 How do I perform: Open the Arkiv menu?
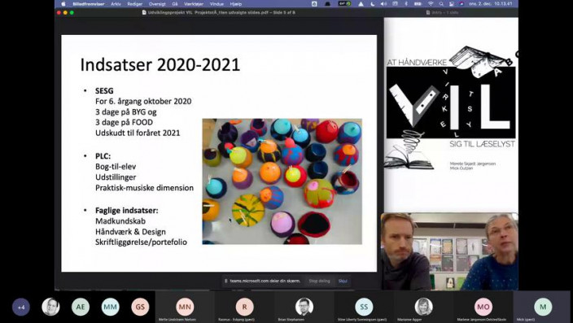coord(116,3)
